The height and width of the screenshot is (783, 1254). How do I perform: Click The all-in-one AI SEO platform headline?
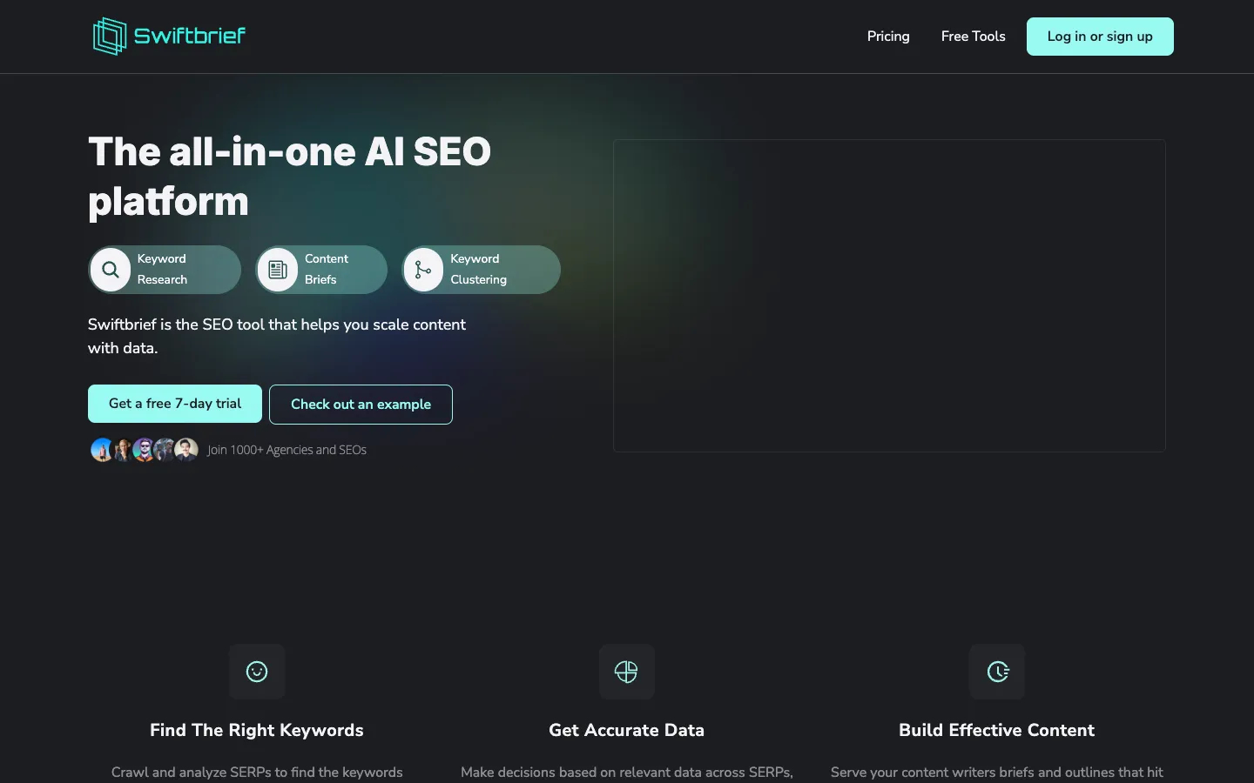coord(290,177)
